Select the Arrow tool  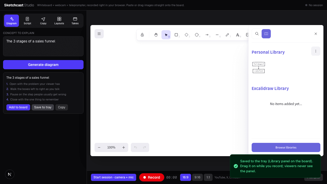pyautogui.click(x=207, y=35)
